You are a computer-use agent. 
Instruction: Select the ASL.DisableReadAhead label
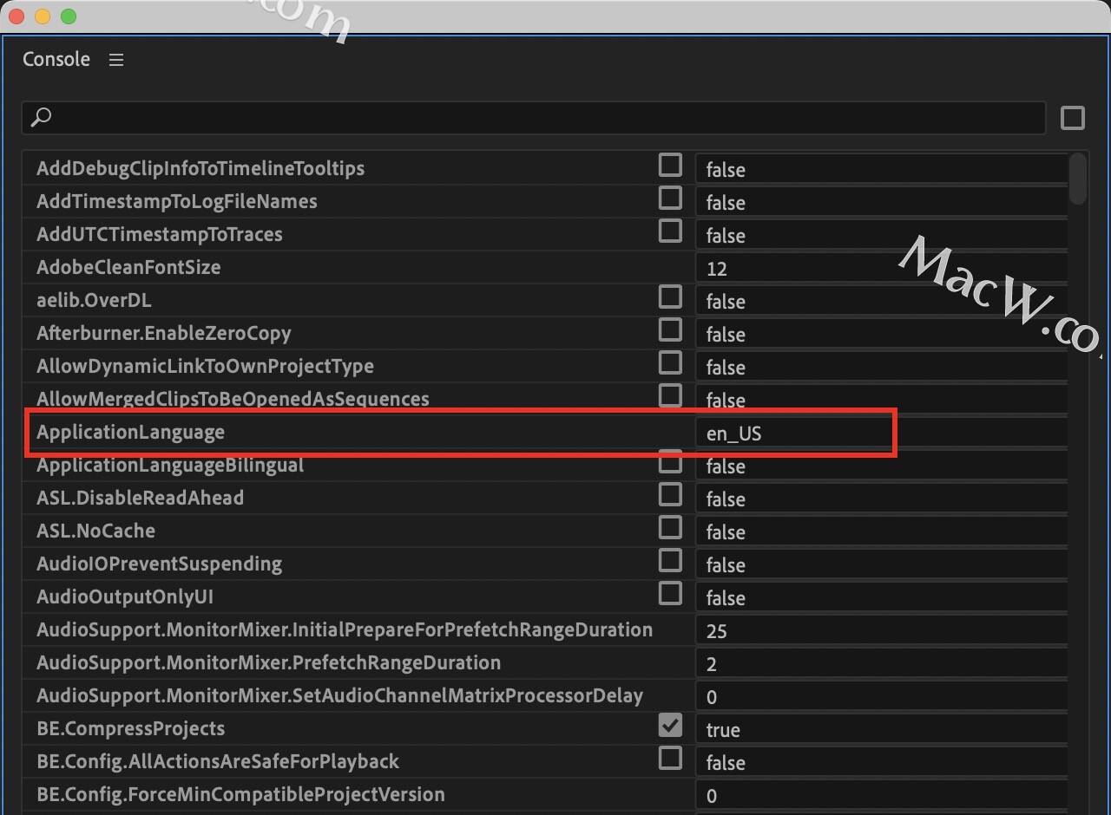[140, 498]
